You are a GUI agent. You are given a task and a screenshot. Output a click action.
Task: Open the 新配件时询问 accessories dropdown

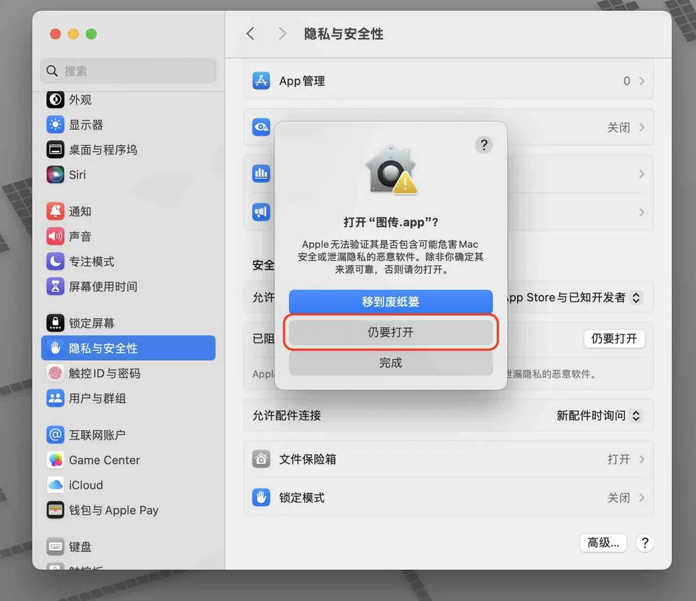click(596, 415)
